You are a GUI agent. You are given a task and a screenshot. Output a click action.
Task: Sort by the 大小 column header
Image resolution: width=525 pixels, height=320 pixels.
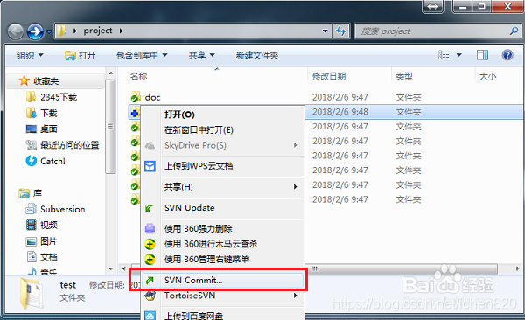(487, 76)
